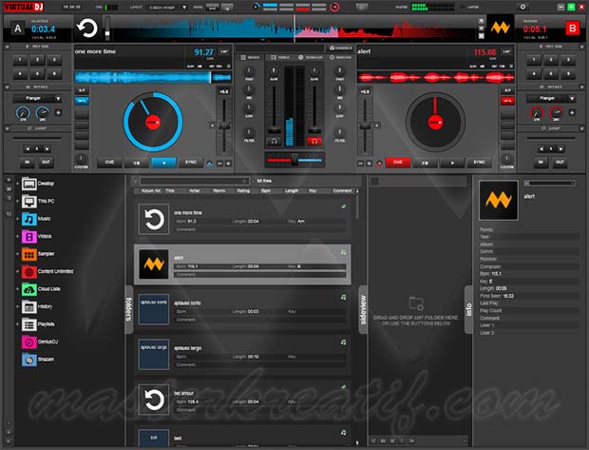Select 'one more time' track row
The image size is (589, 450).
pyautogui.click(x=242, y=219)
